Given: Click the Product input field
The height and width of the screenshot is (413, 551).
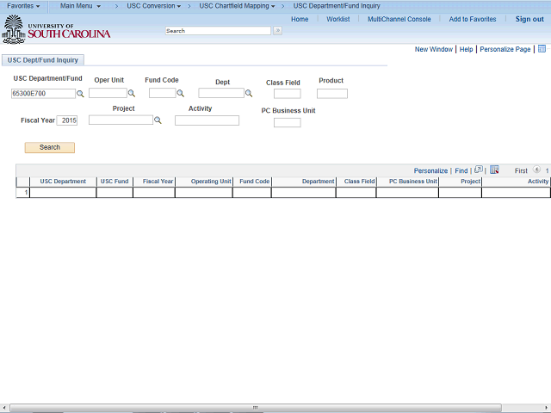Looking at the screenshot, I should 332,94.
